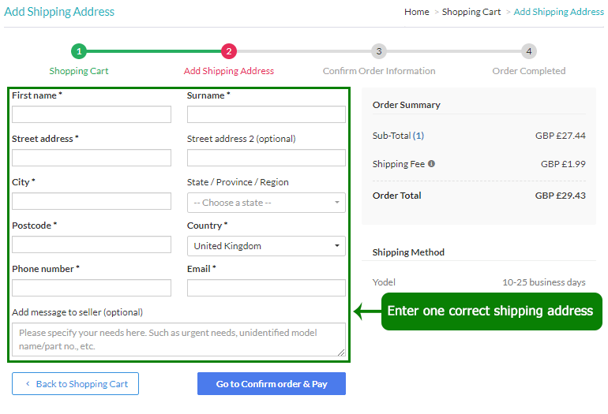Click the Shipping Fee info icon
The height and width of the screenshot is (414, 608).
[x=431, y=164]
